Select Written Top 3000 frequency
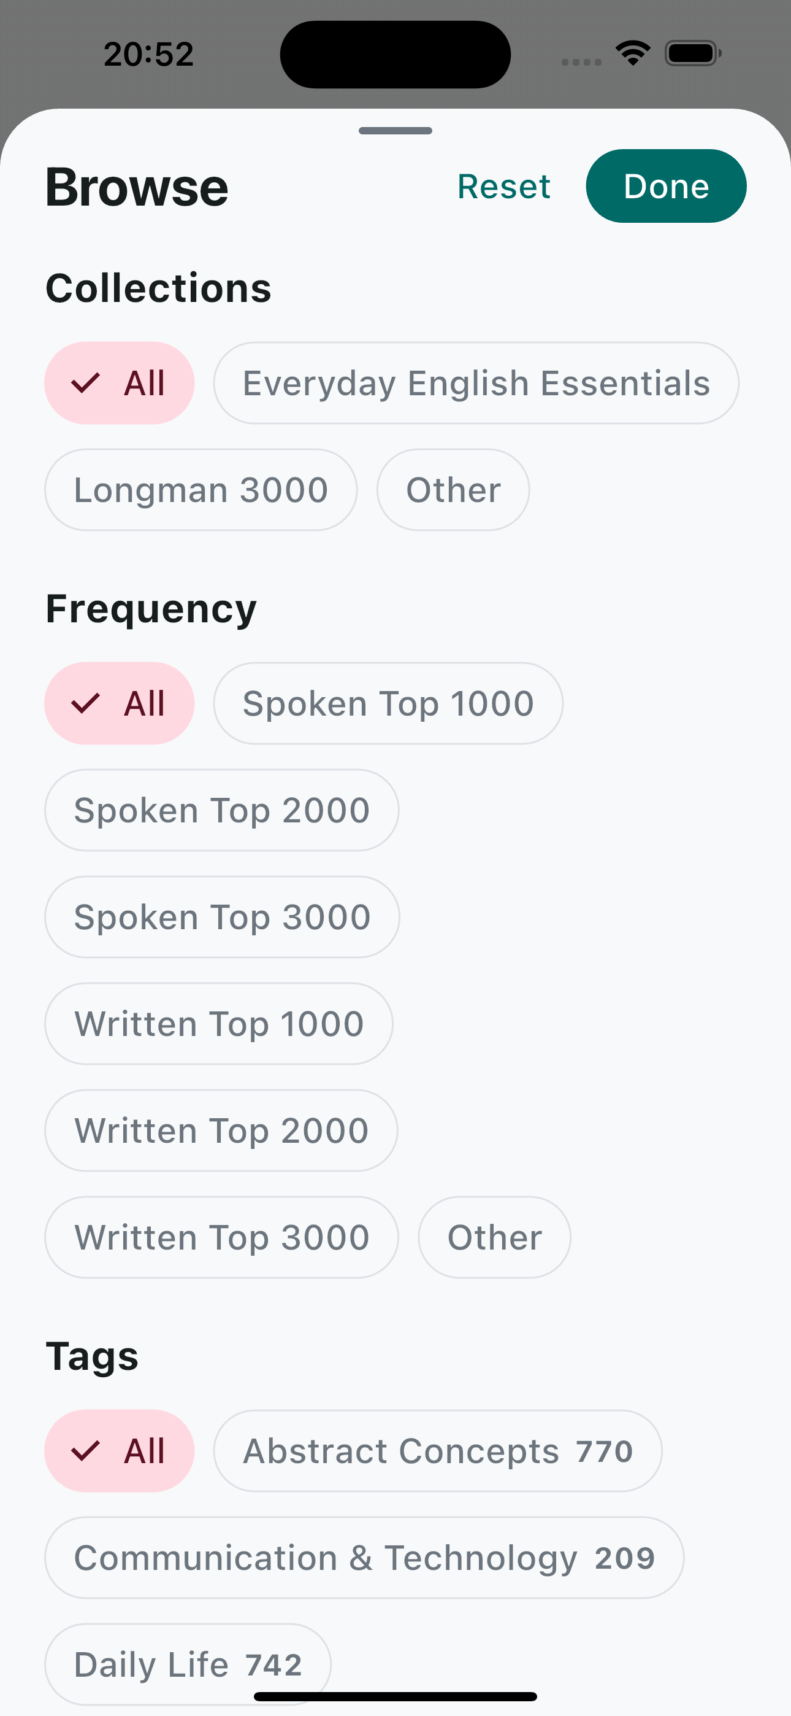This screenshot has height=1716, width=791. 222,1237
